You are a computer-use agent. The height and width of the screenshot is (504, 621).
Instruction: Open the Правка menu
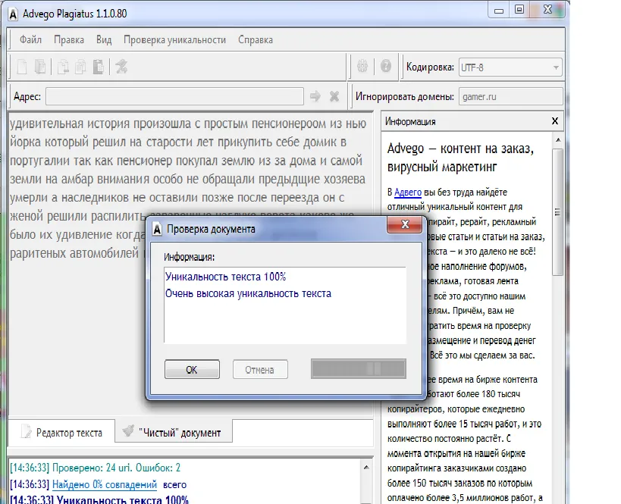[69, 39]
